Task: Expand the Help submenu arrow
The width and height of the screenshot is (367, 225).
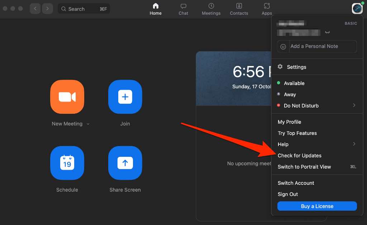Action: click(354, 144)
